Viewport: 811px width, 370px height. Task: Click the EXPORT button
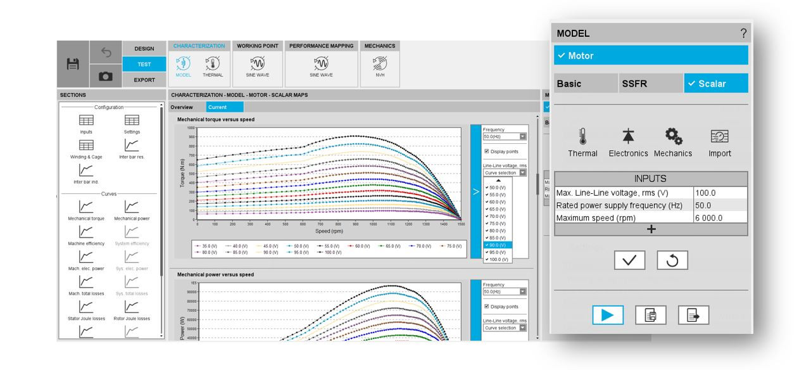pyautogui.click(x=144, y=80)
